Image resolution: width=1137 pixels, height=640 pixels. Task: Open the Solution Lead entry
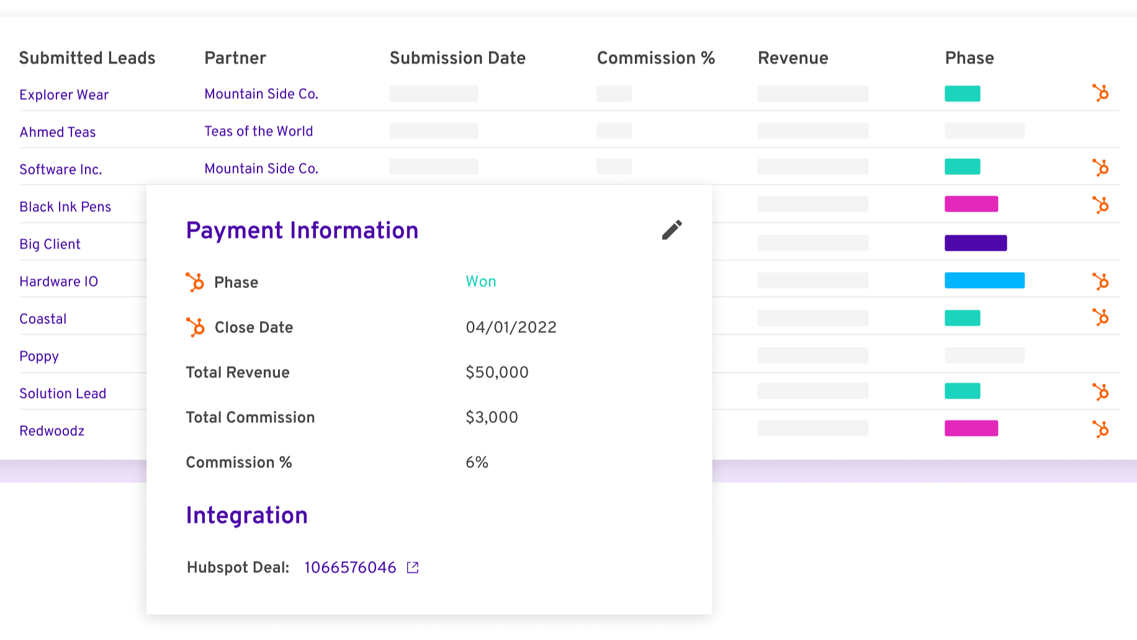coord(63,394)
